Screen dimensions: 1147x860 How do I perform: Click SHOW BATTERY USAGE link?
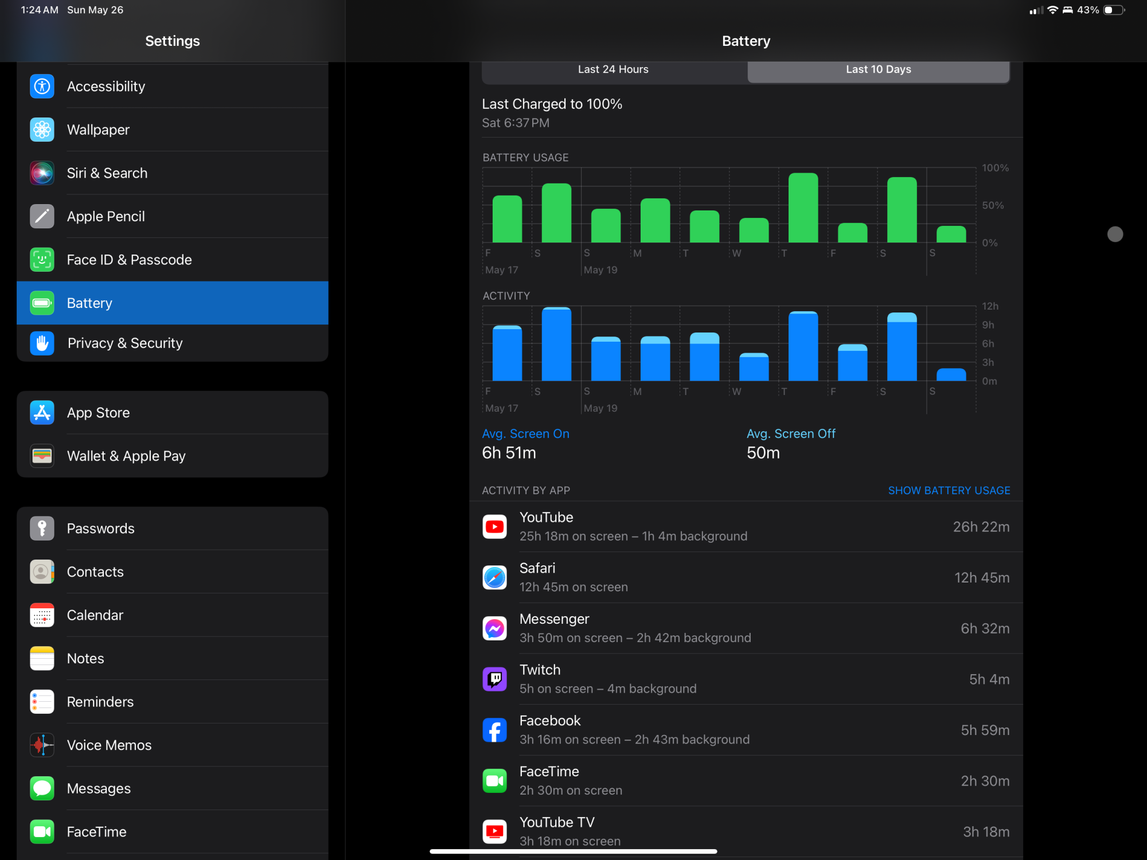[x=949, y=491]
